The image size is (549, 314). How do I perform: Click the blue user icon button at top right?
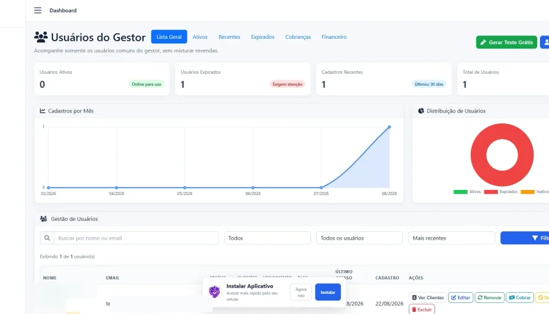pos(545,42)
